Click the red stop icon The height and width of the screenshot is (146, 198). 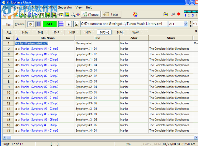[x=179, y=14]
